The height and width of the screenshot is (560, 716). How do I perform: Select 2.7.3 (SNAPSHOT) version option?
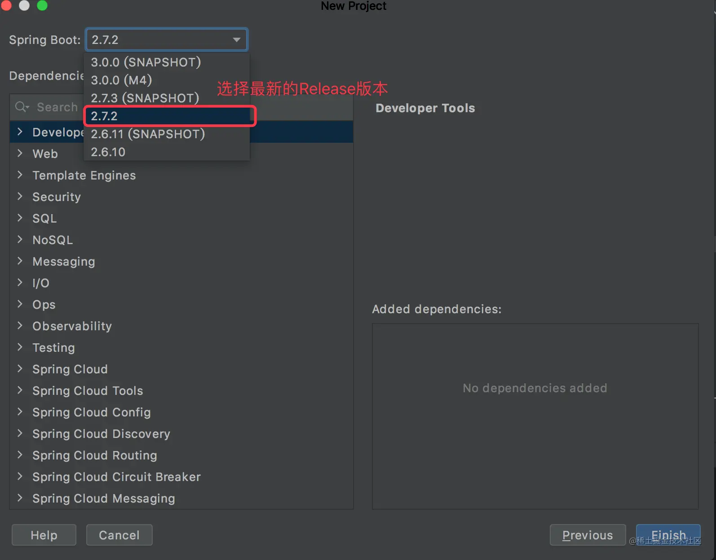coord(145,98)
